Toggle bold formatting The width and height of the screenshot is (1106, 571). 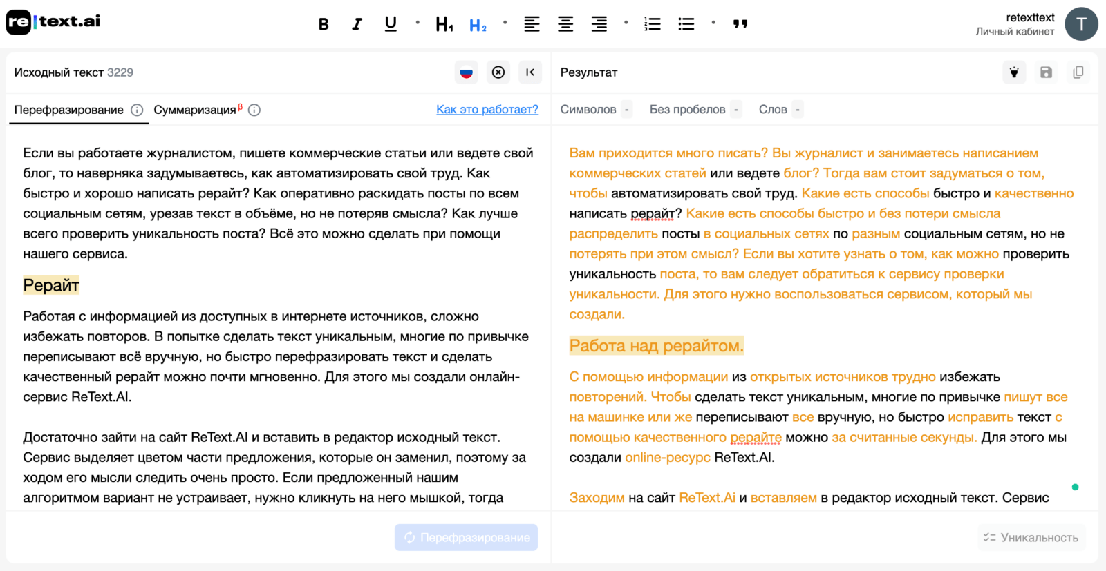coord(324,24)
